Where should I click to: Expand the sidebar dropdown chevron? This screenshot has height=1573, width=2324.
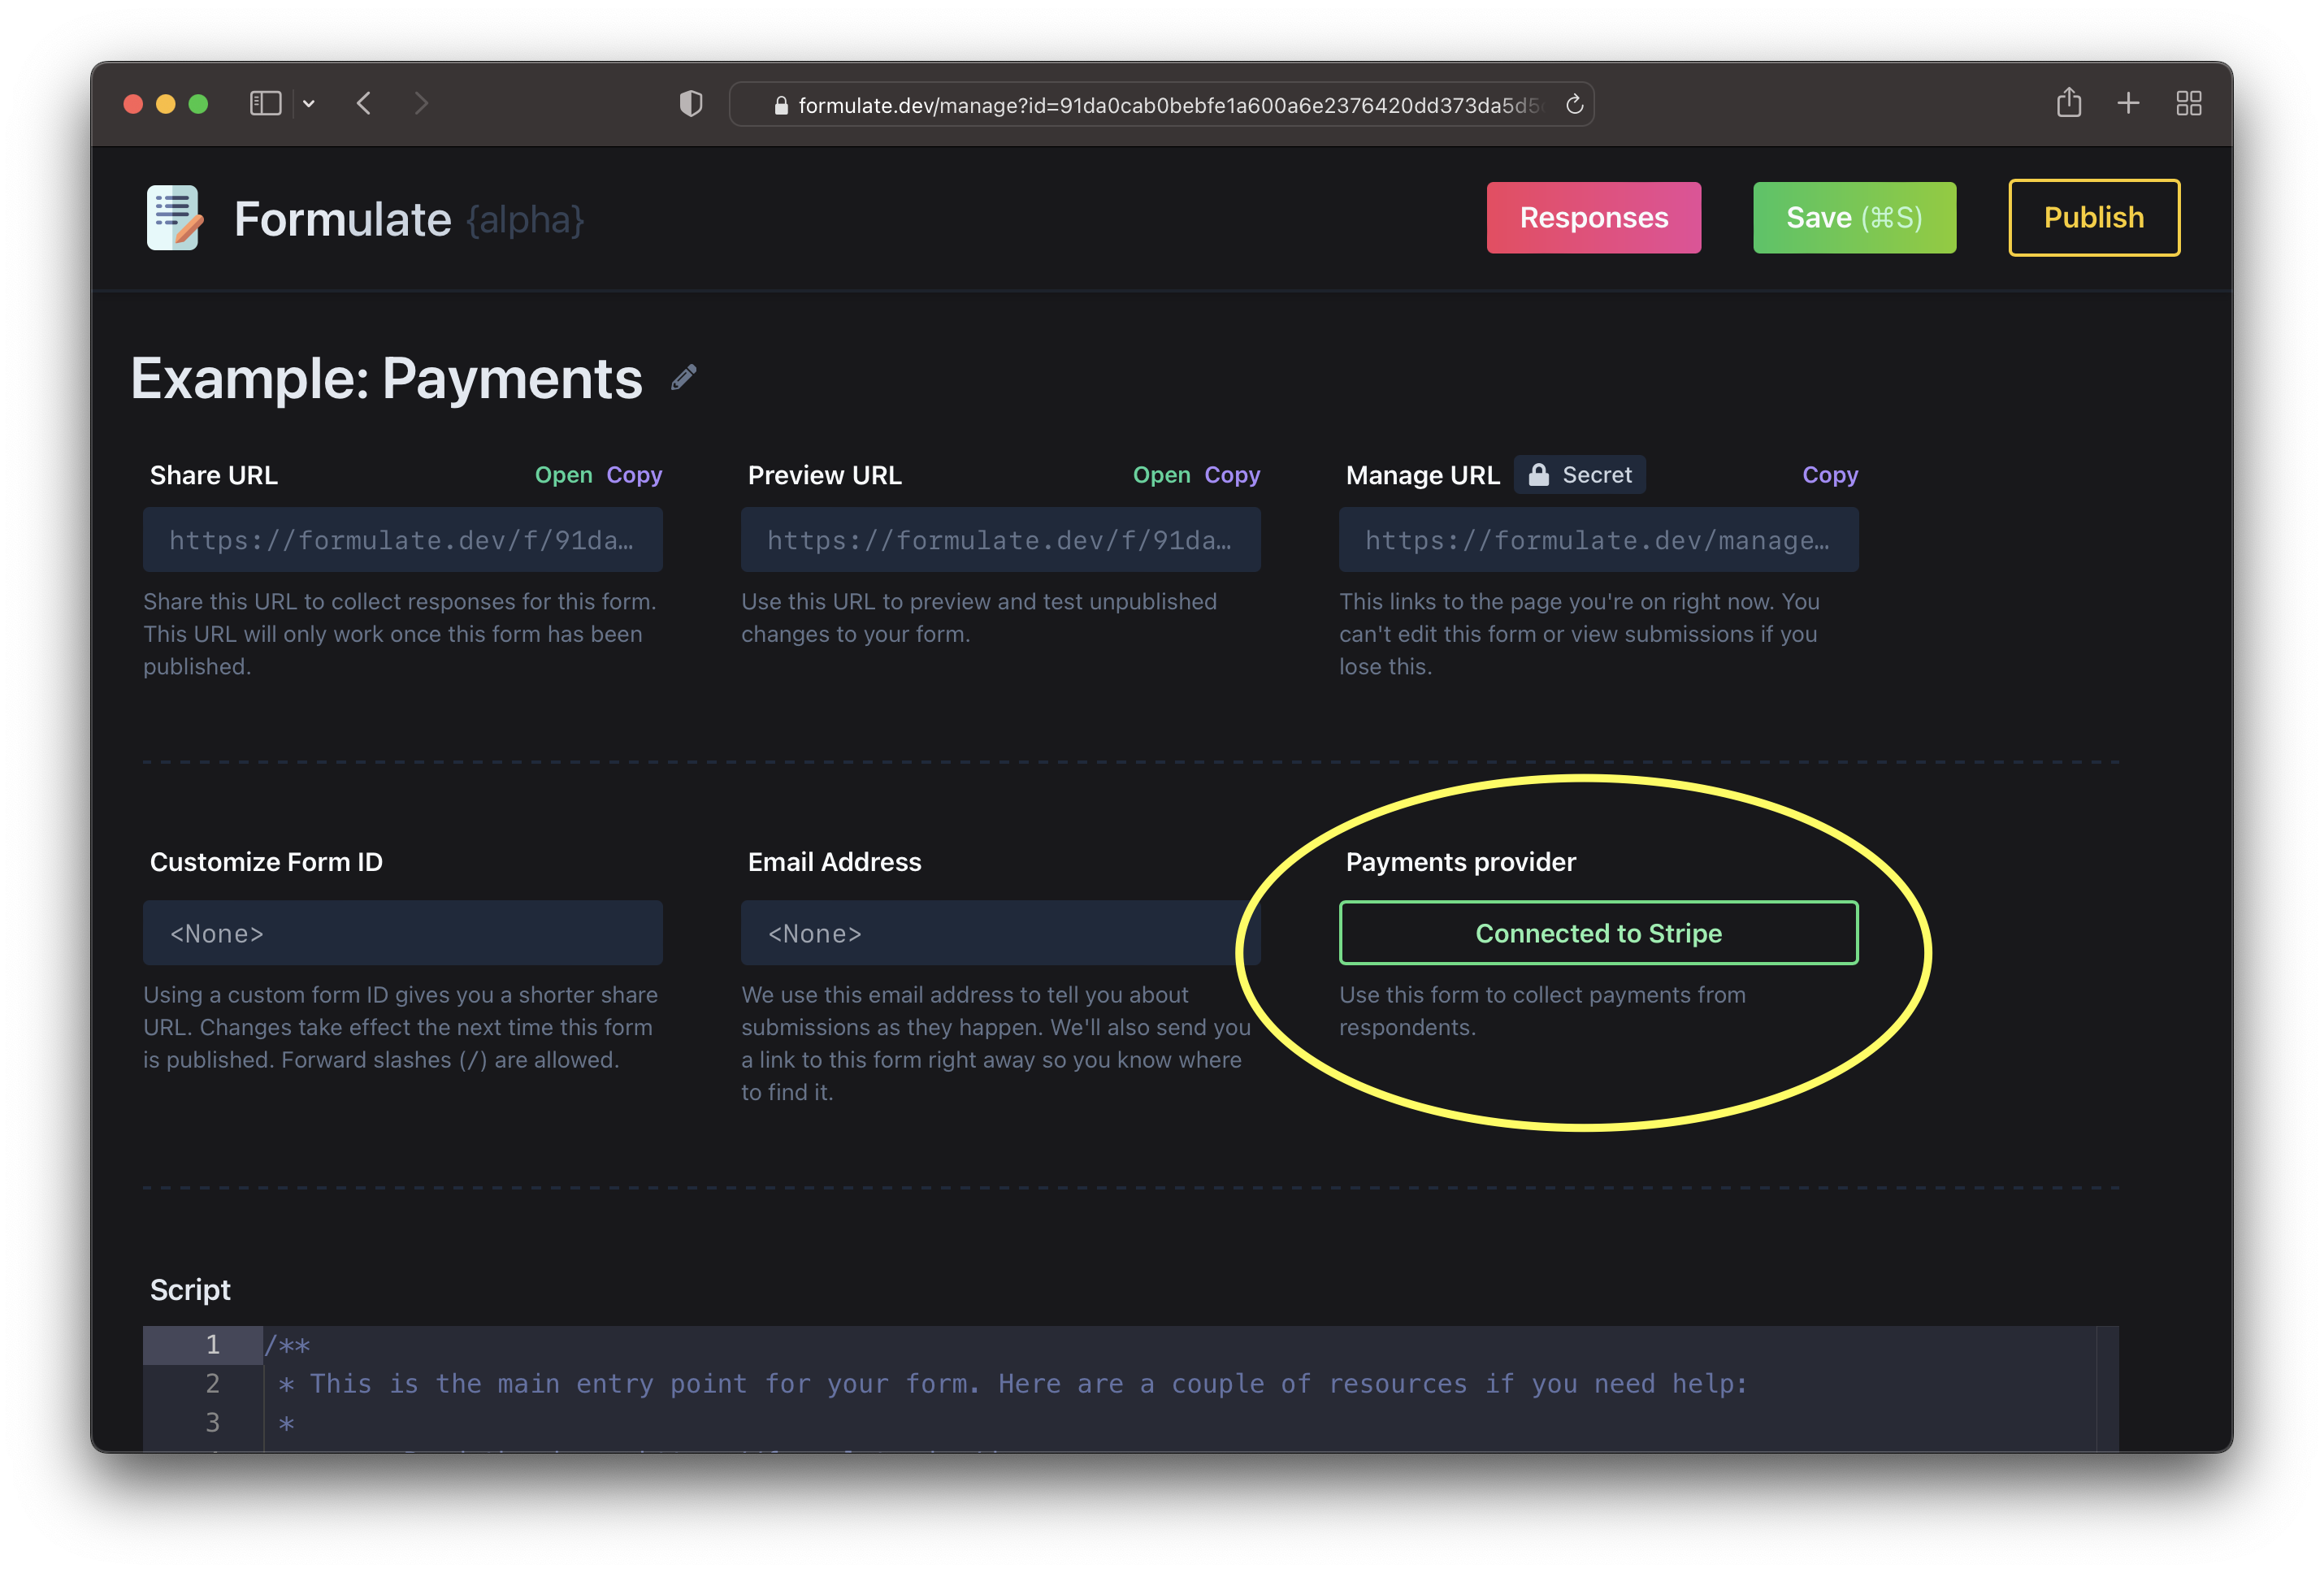[x=309, y=103]
